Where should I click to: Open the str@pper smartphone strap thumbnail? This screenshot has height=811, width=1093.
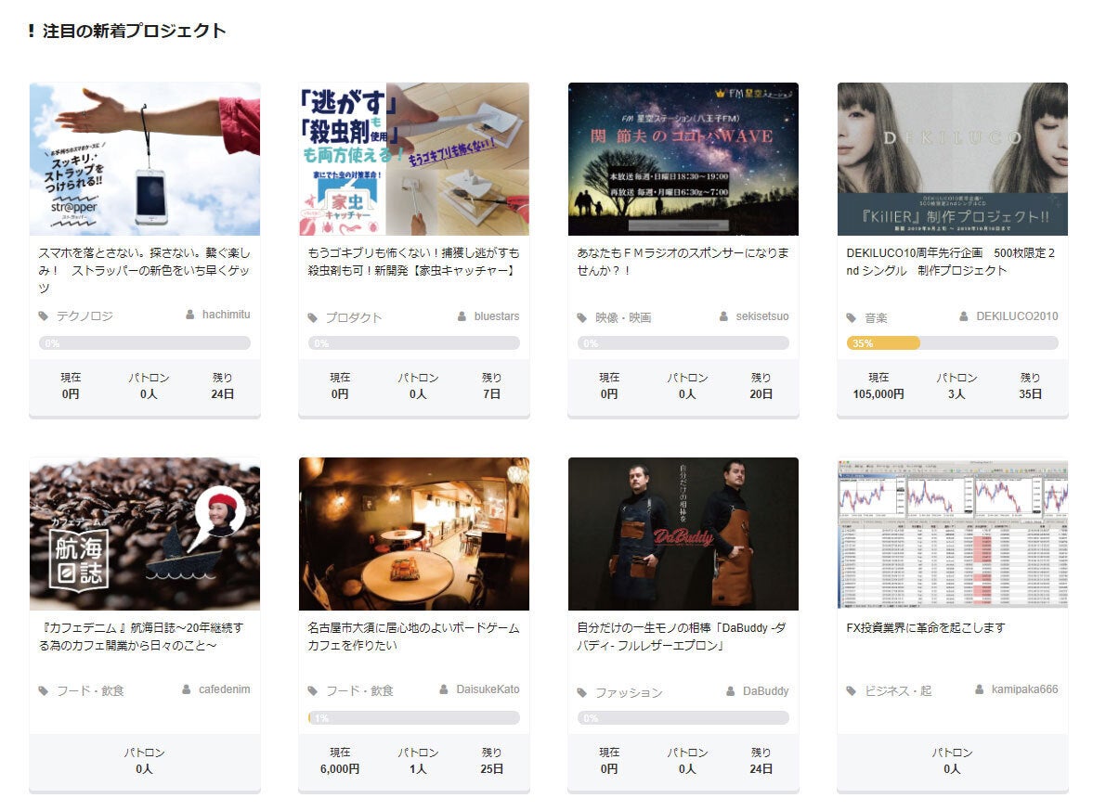[145, 159]
